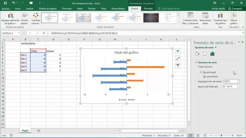Open the Fórmulas tab
Screen dimensions: 246x138
tap(66, 8)
